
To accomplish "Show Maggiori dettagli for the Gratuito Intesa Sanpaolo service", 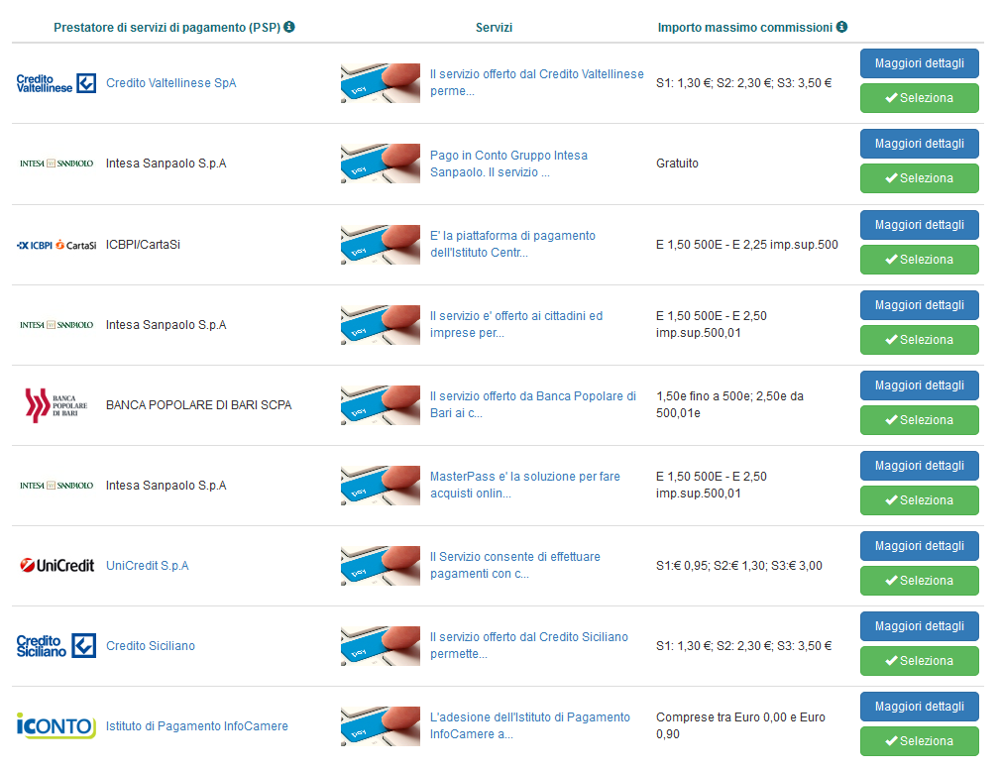I will pyautogui.click(x=919, y=144).
